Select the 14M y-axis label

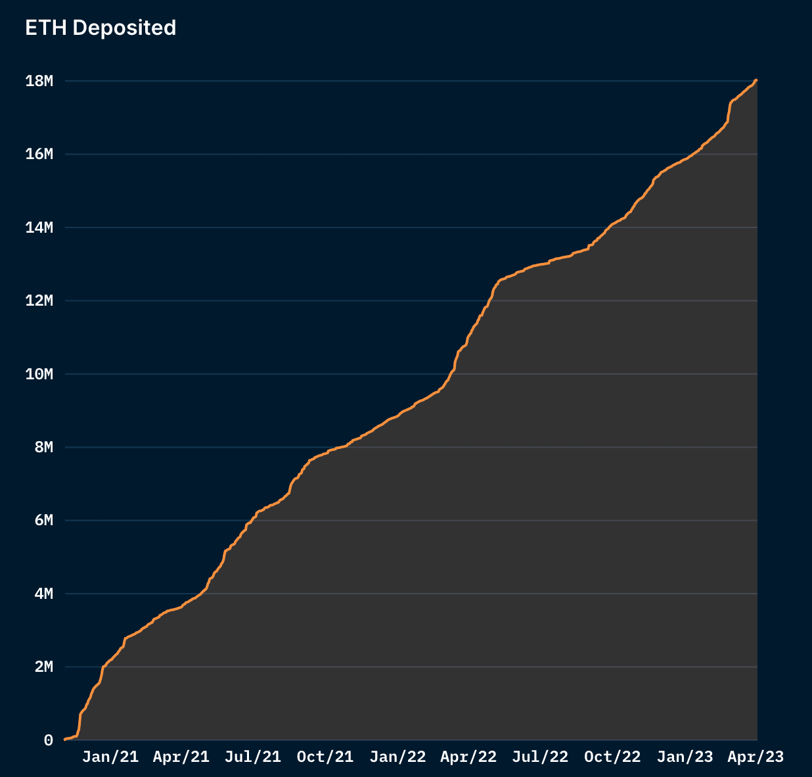(x=39, y=227)
